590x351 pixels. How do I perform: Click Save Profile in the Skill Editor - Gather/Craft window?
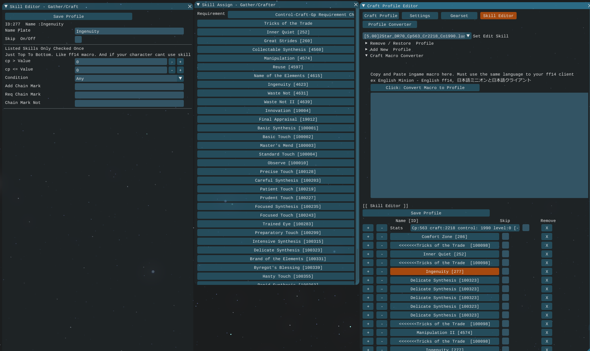point(69,16)
